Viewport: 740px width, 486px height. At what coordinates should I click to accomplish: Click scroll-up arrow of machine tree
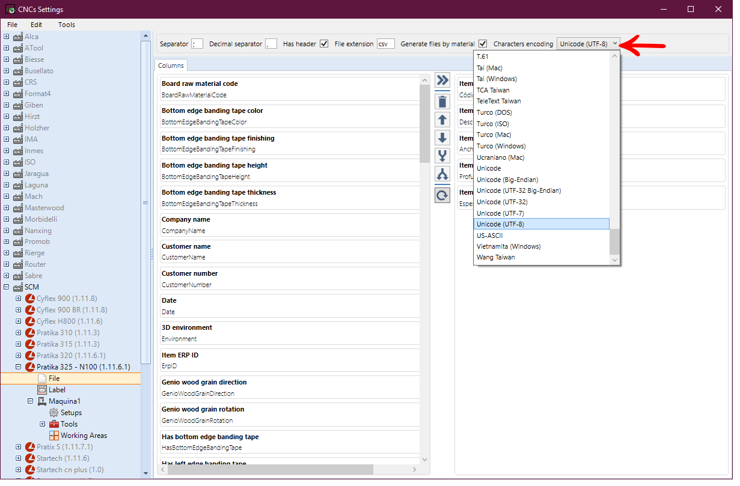point(145,36)
